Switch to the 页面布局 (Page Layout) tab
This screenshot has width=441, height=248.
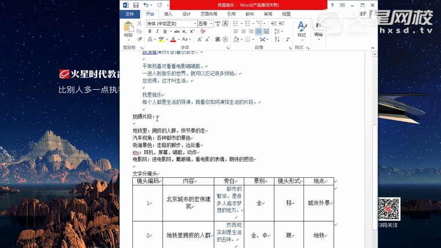(x=209, y=14)
